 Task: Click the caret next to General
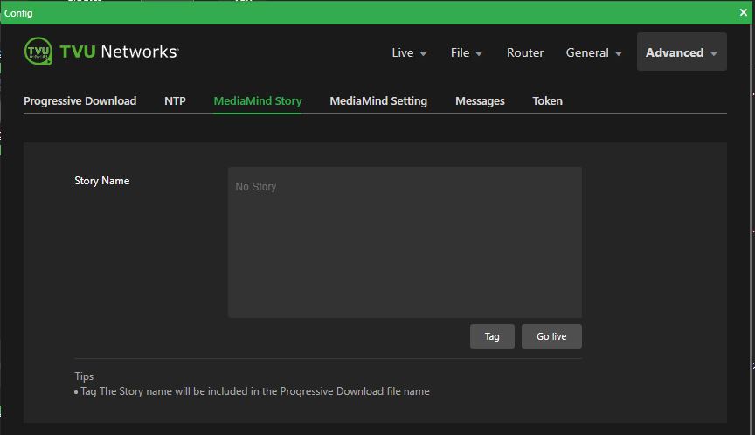pos(619,53)
